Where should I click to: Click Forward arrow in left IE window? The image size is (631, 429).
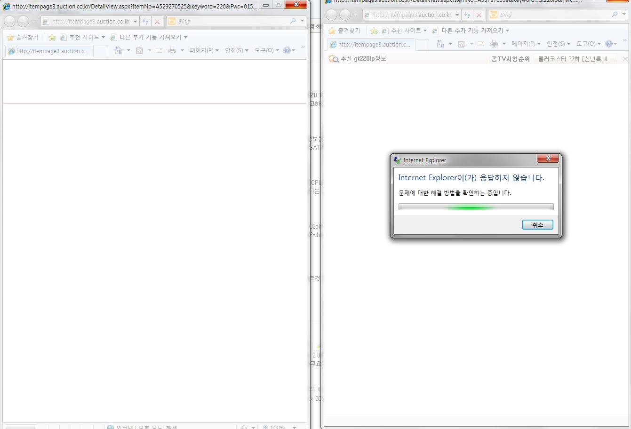point(23,21)
